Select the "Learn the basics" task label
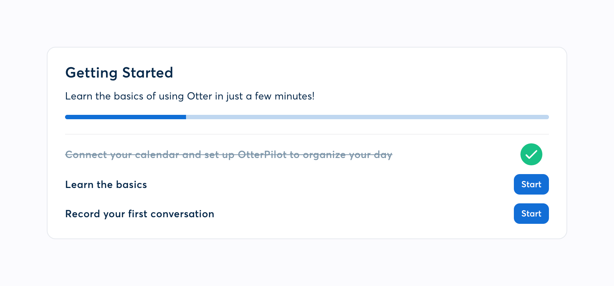 pyautogui.click(x=106, y=185)
